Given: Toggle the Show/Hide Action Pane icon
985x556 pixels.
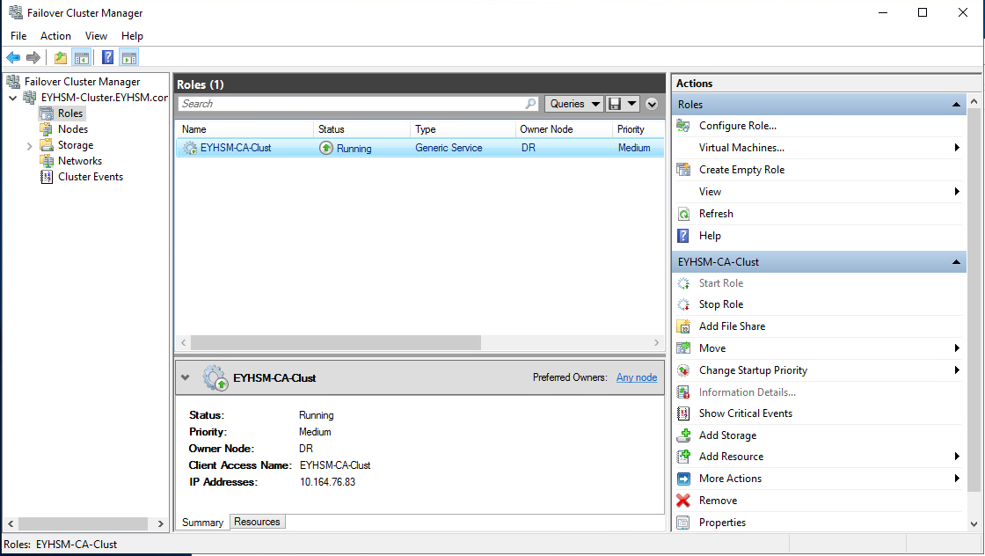Looking at the screenshot, I should click(129, 58).
